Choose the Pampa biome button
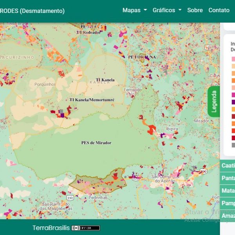This screenshot has height=235, width=235. 228,203
